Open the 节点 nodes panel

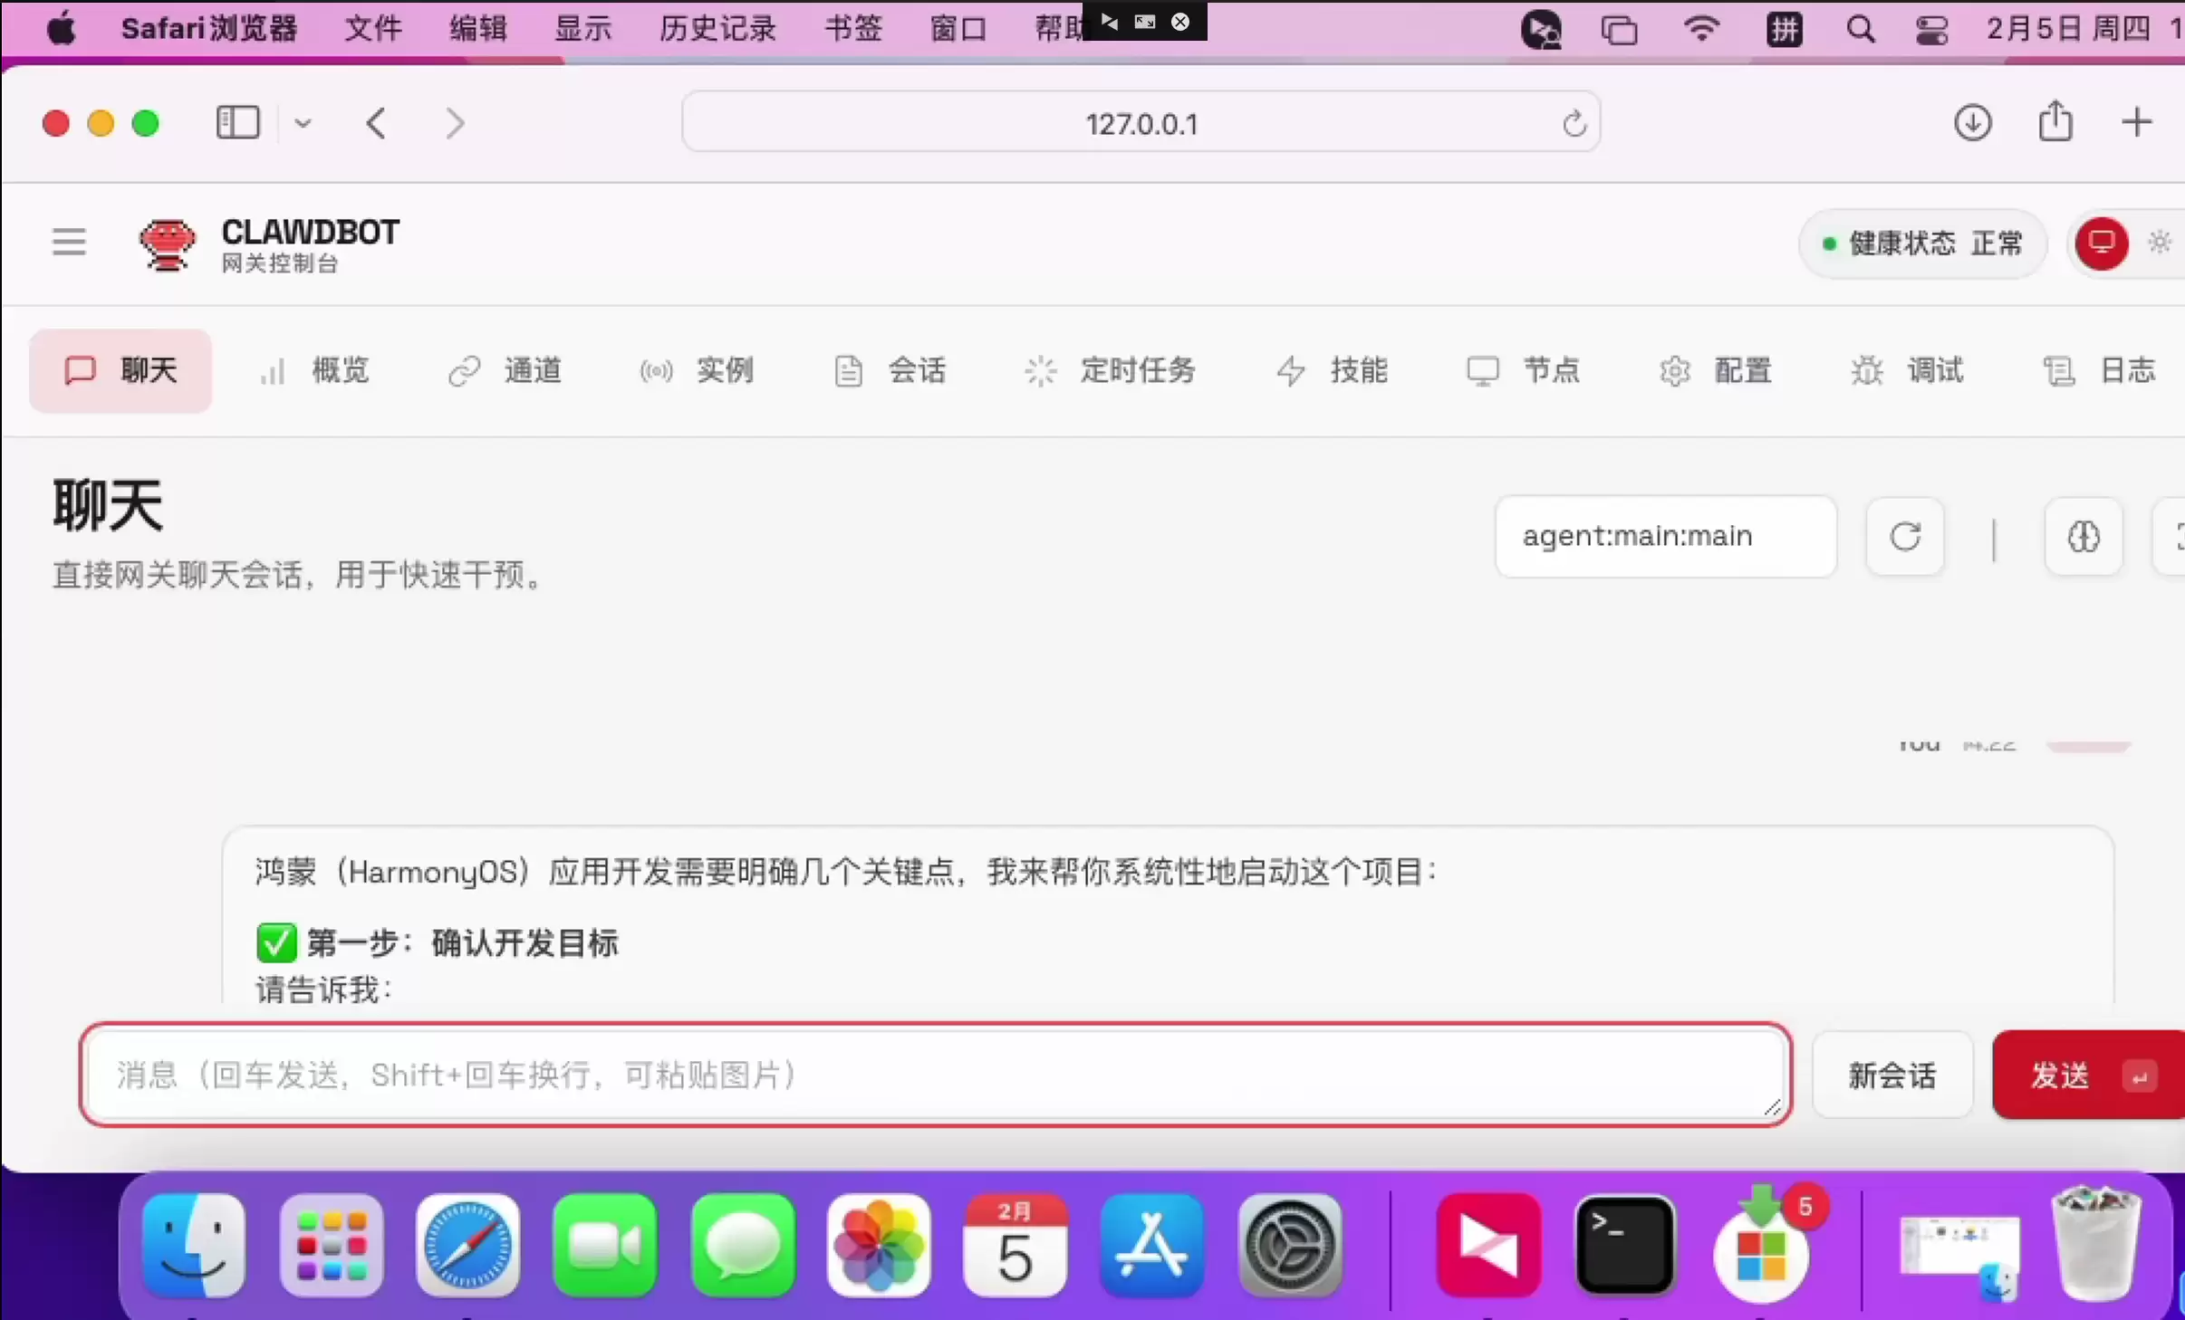1524,371
